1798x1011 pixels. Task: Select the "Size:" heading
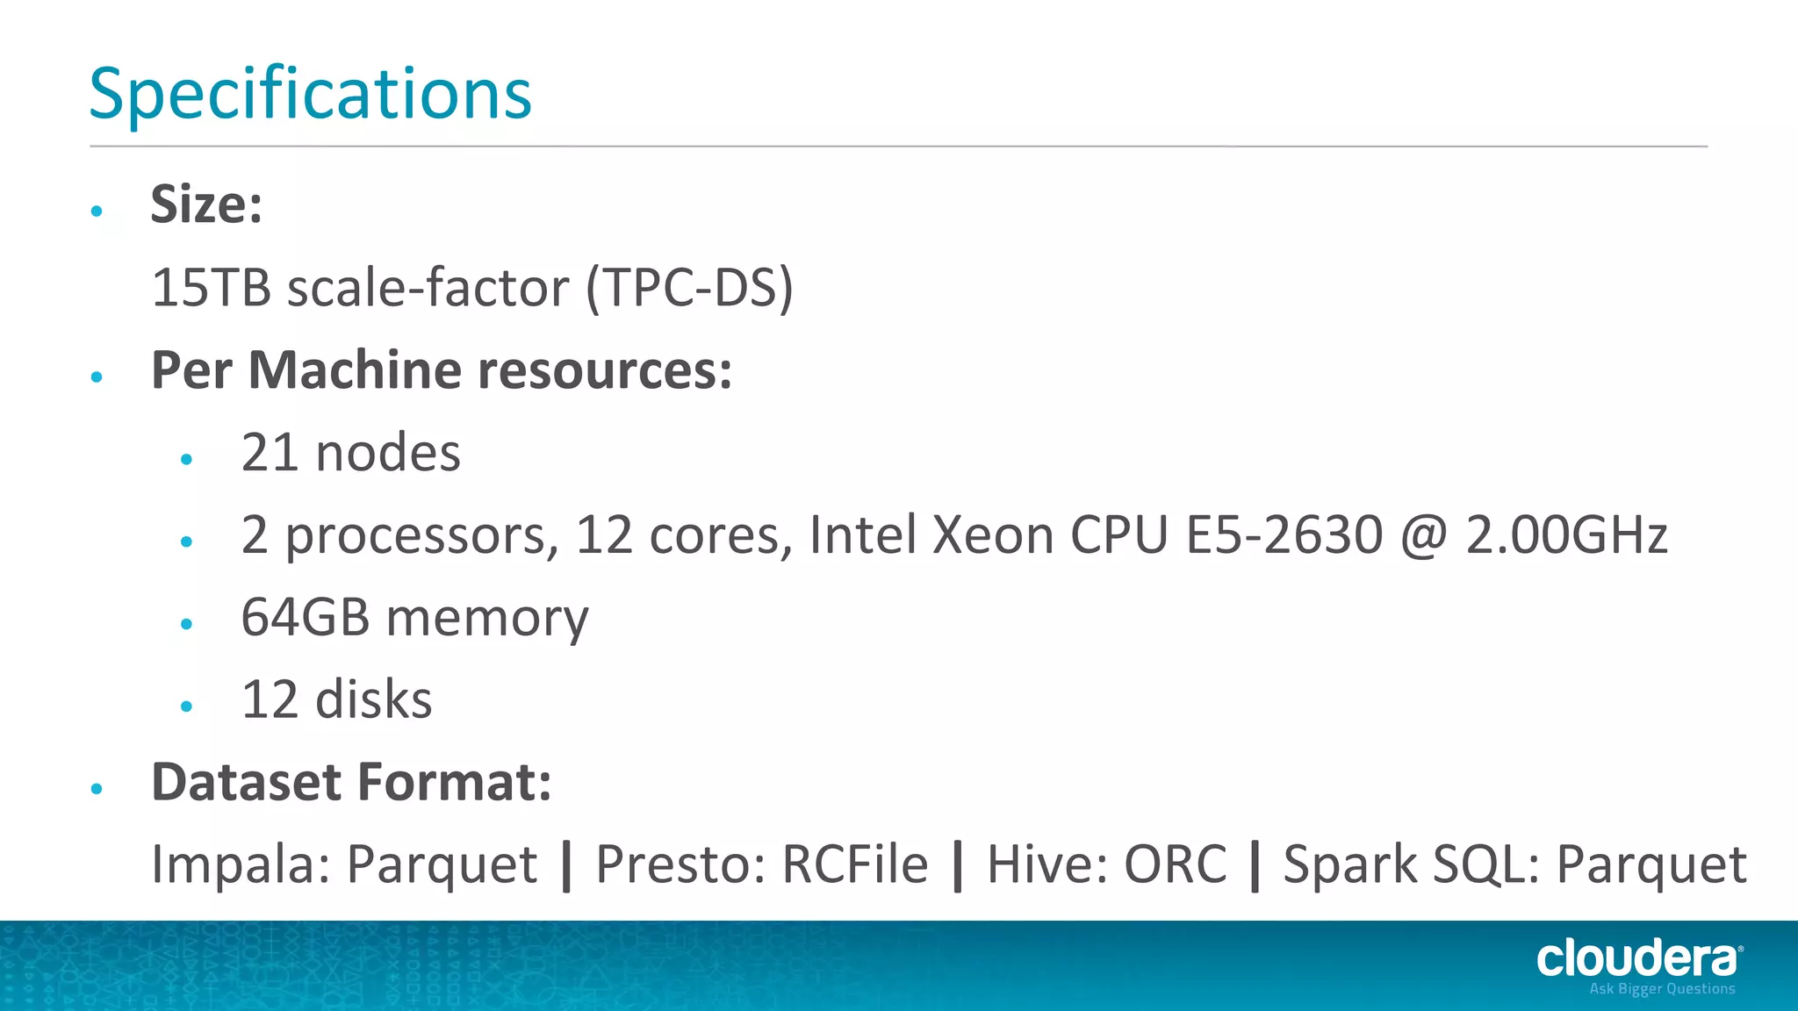(206, 204)
